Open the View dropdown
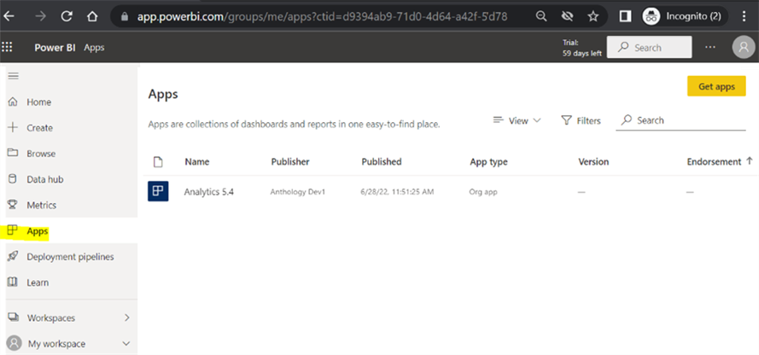The image size is (759, 355). click(517, 120)
